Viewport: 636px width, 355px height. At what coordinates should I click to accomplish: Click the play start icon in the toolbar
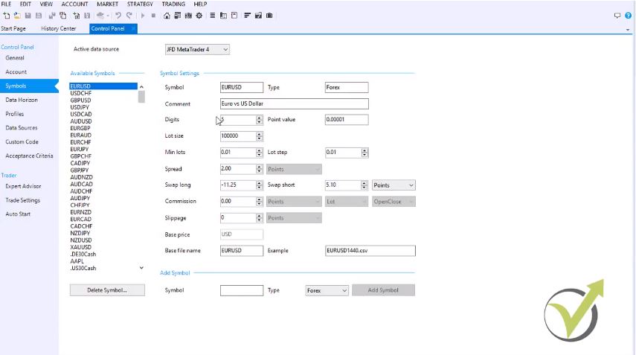click(143, 16)
